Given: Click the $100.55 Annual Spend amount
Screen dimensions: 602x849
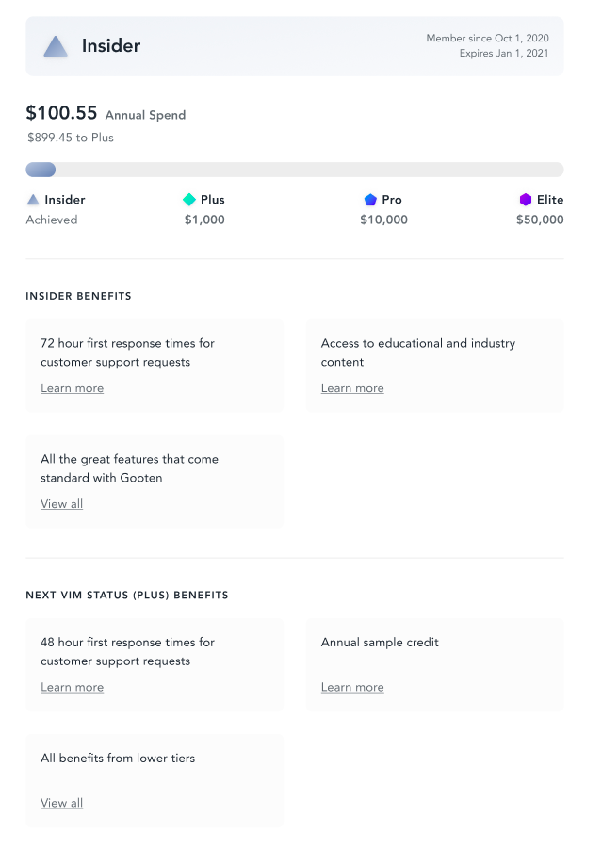Looking at the screenshot, I should point(61,113).
